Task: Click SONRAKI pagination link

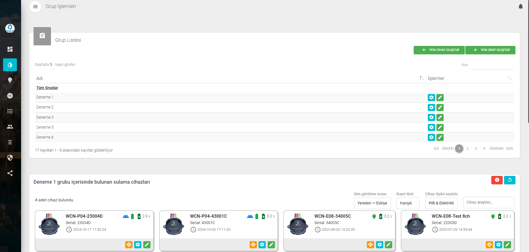Action: click(x=496, y=149)
